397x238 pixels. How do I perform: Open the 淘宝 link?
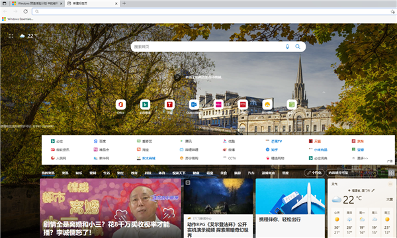coord(143,149)
